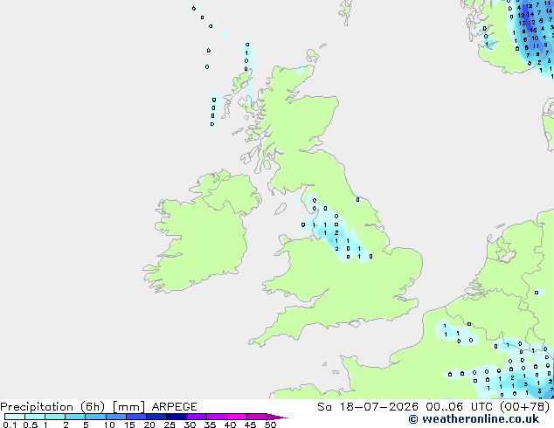The height and width of the screenshot is (428, 554).
Task: Click the Isle of Man on the map
Action: (x=280, y=209)
